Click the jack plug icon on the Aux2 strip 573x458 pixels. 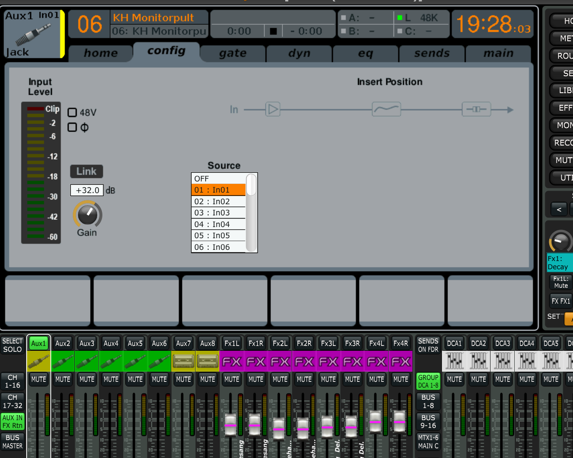pyautogui.click(x=63, y=361)
